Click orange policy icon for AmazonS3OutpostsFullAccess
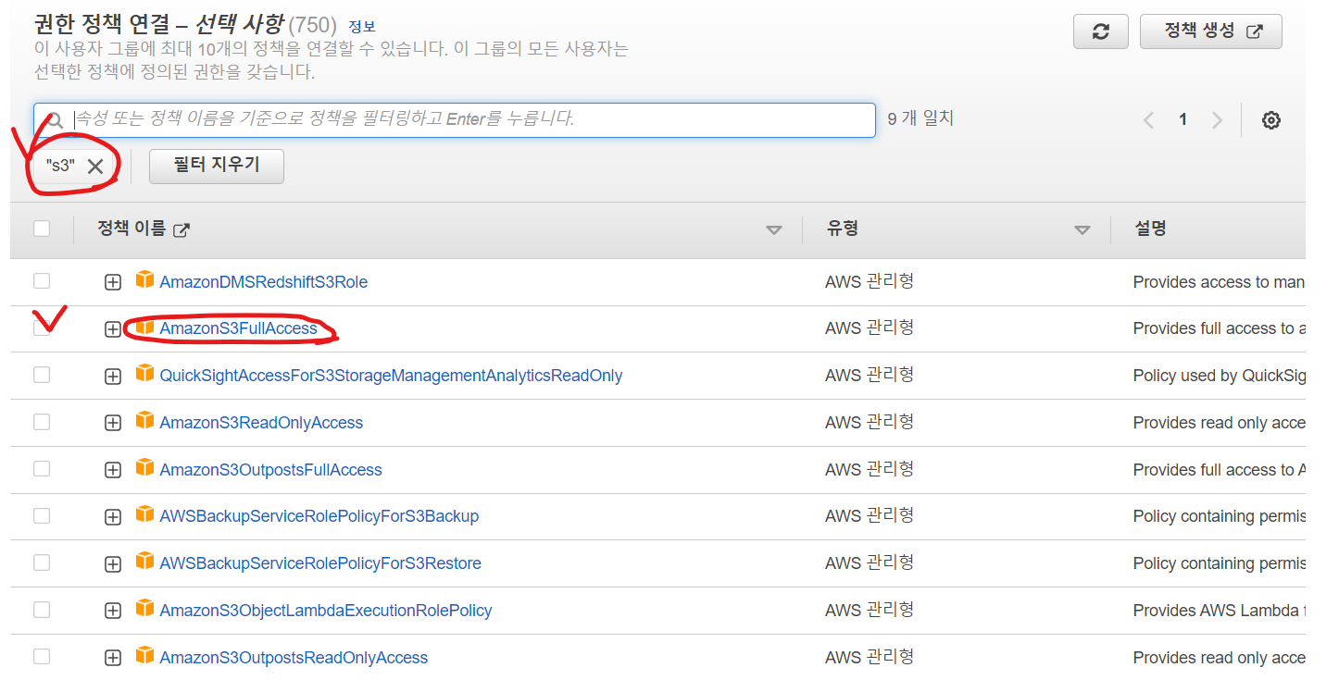 144,467
